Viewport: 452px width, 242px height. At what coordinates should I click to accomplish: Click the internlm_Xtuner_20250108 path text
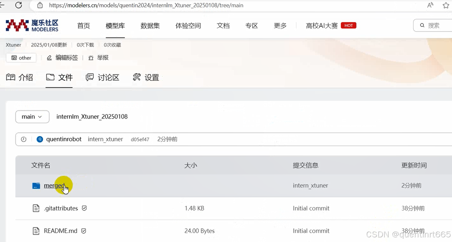click(x=92, y=117)
